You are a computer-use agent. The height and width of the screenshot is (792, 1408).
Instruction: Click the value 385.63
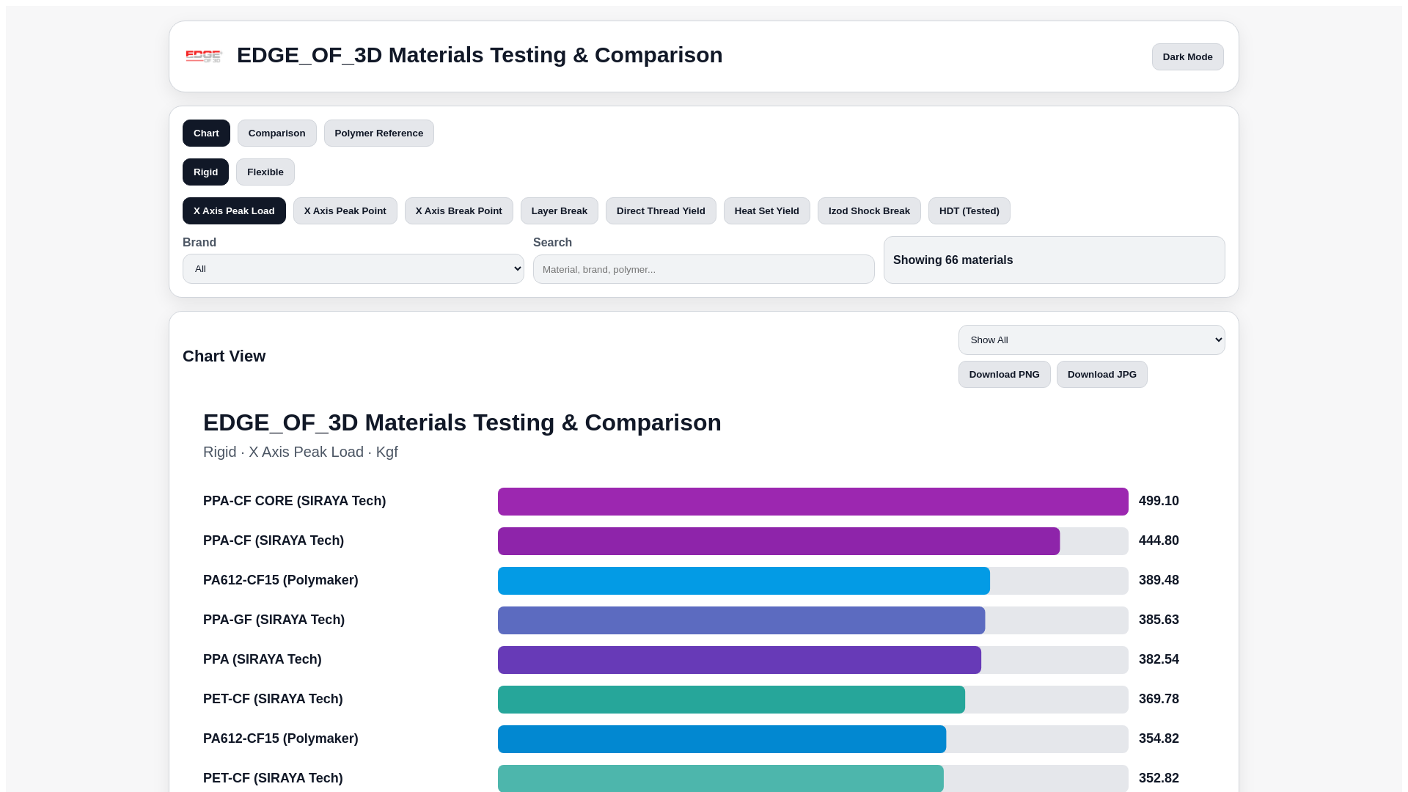[1159, 620]
